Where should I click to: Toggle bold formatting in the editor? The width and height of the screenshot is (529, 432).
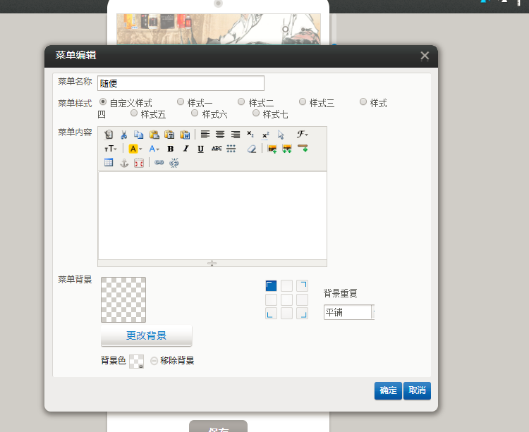point(170,149)
